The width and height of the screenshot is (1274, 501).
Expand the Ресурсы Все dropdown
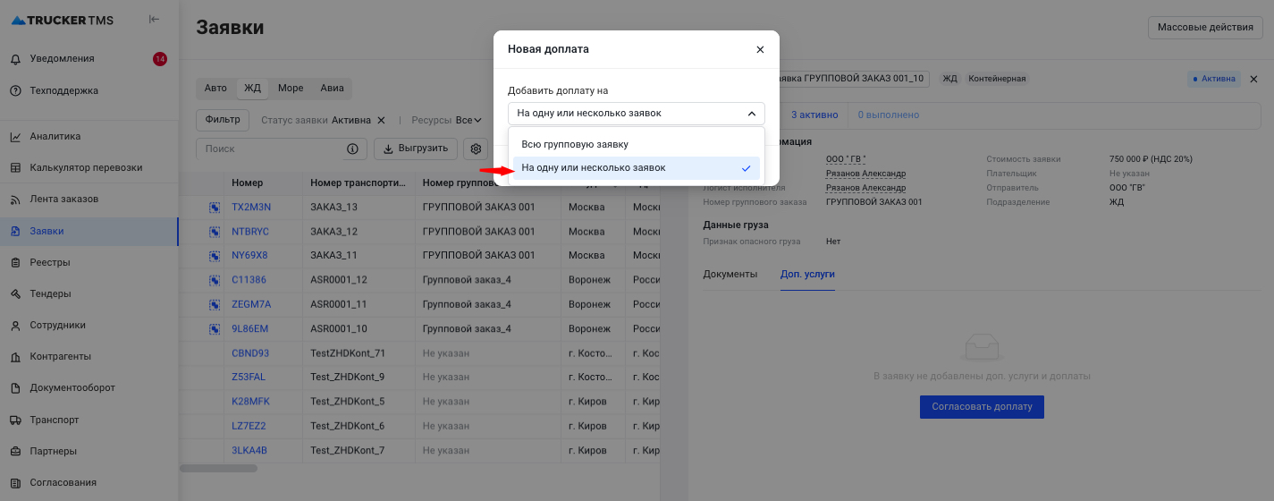468,120
